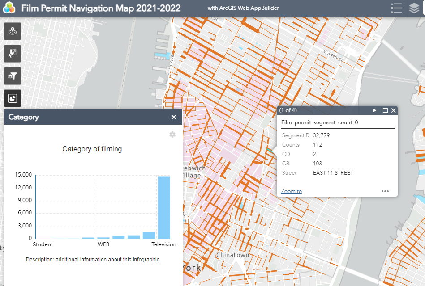Click the popup title Film_permit_segment_count_0
The width and height of the screenshot is (425, 286).
coord(320,122)
